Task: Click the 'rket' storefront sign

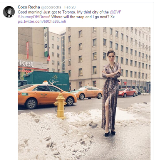Action: (26, 64)
